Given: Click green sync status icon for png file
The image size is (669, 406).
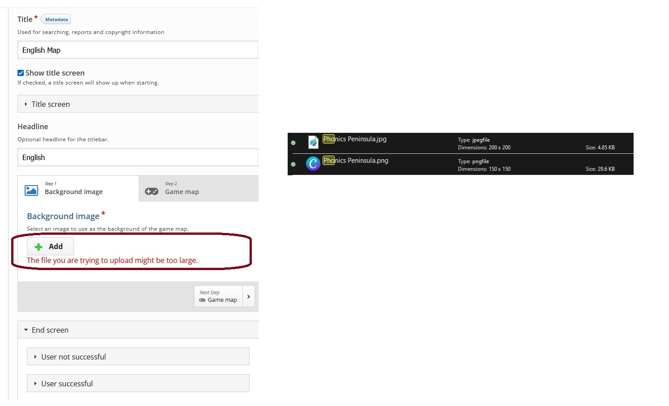Looking at the screenshot, I should click(293, 164).
